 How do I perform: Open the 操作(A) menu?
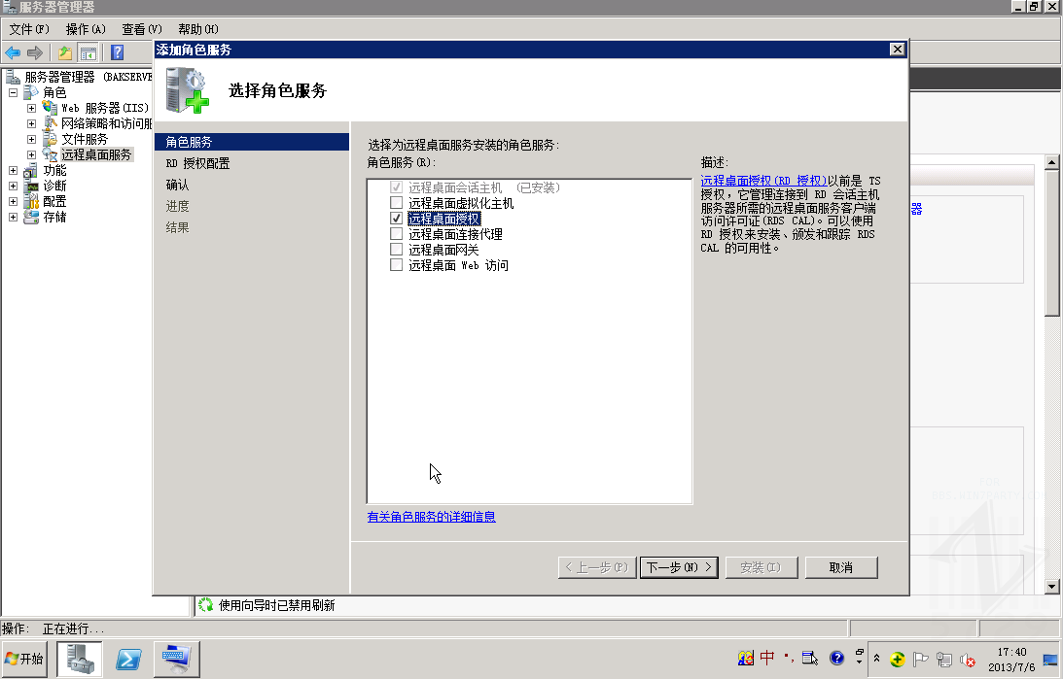(x=86, y=29)
